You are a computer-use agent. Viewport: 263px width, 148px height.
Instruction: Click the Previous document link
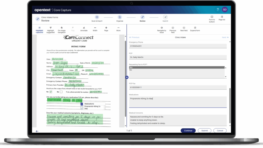134,37
